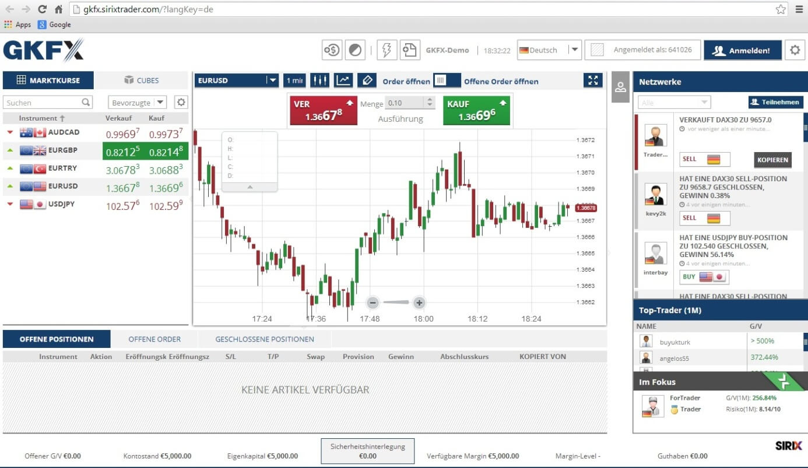
Task: Toggle the Order öffnen / Offene Order switch
Action: (x=447, y=80)
